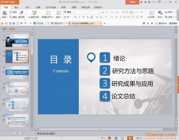Switch to the My WPS tab
Viewport: 179px width, 140px height.
click(x=59, y=24)
